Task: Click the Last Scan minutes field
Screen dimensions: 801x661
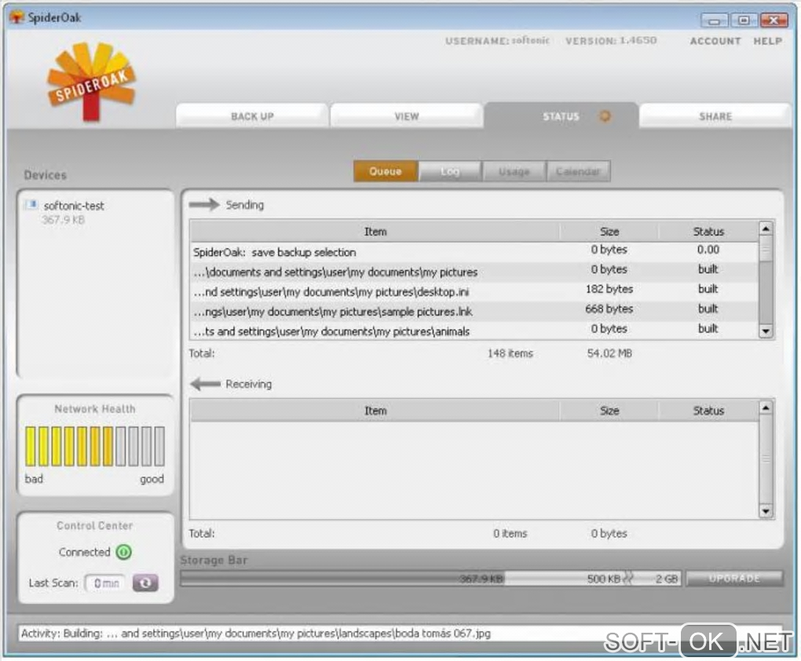Action: coord(106,582)
